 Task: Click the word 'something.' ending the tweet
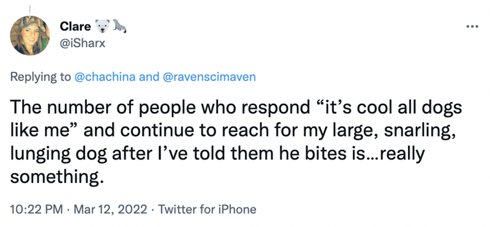point(56,177)
